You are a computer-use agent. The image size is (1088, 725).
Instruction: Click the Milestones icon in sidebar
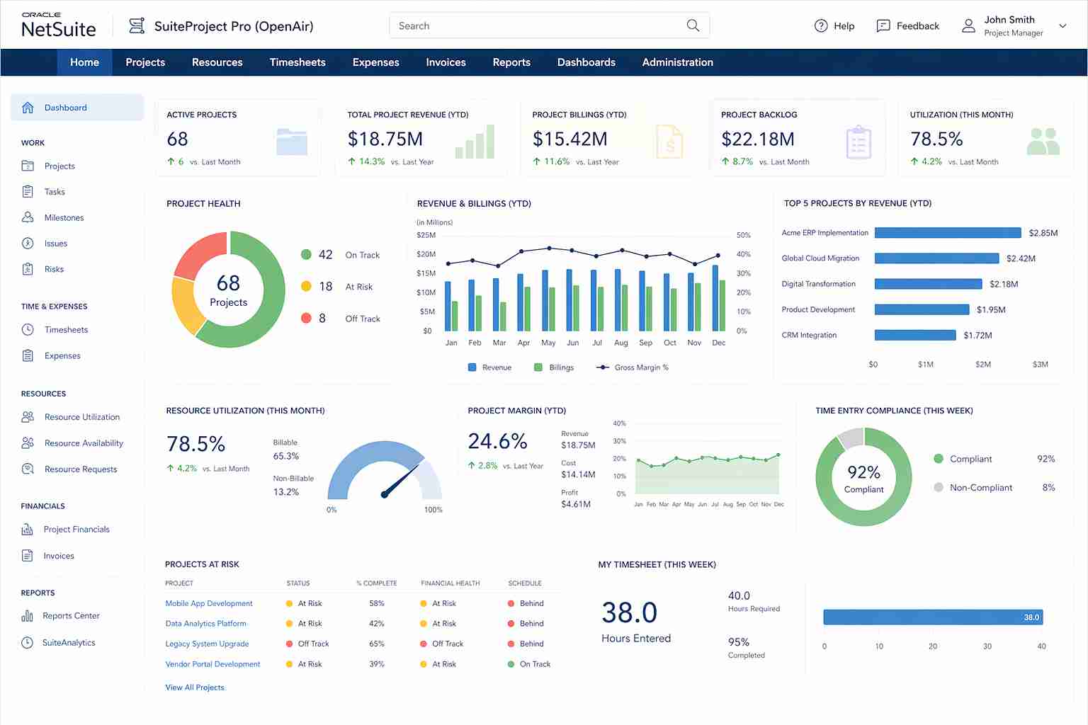pyautogui.click(x=28, y=217)
